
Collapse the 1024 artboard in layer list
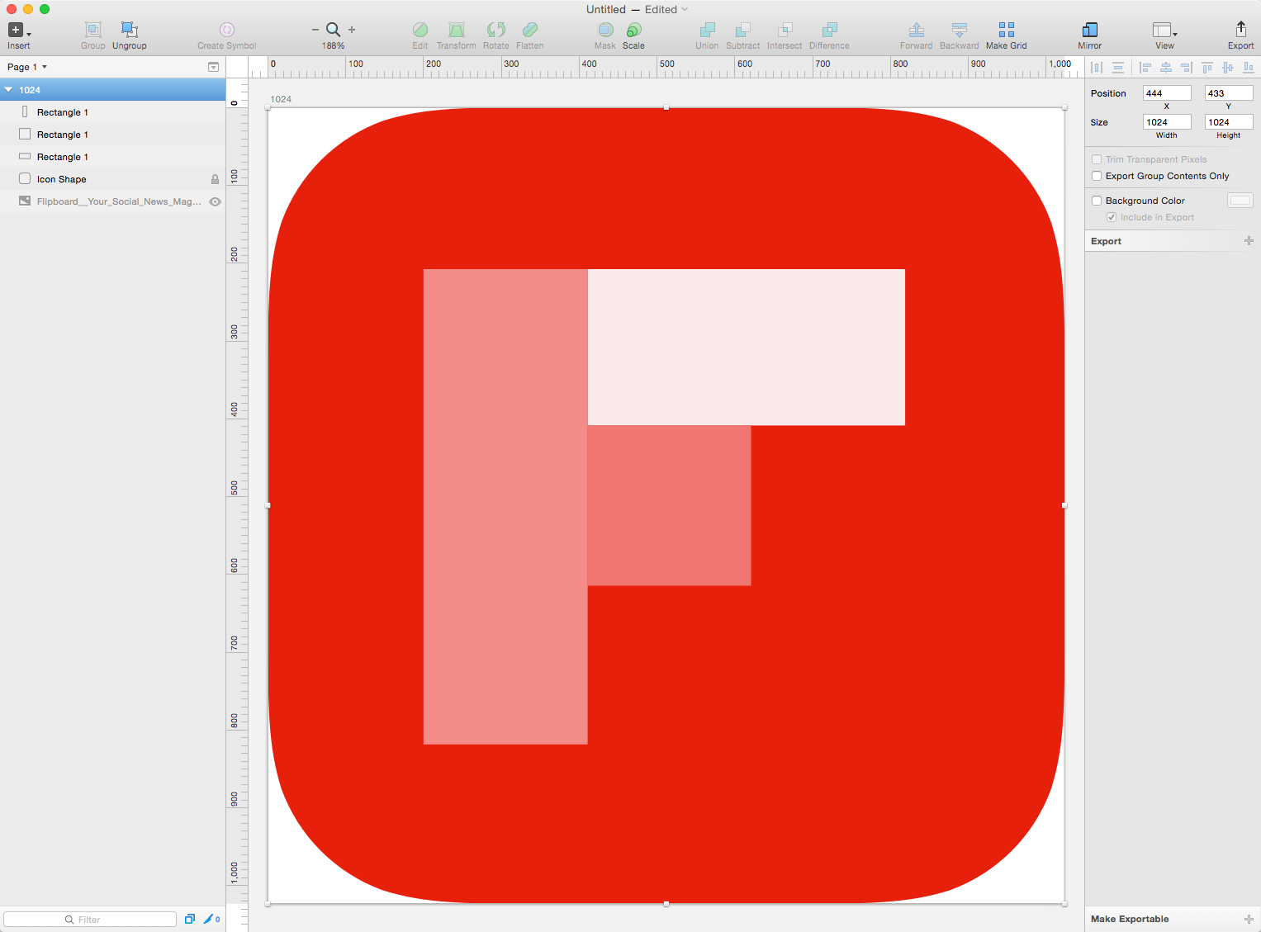coord(8,89)
